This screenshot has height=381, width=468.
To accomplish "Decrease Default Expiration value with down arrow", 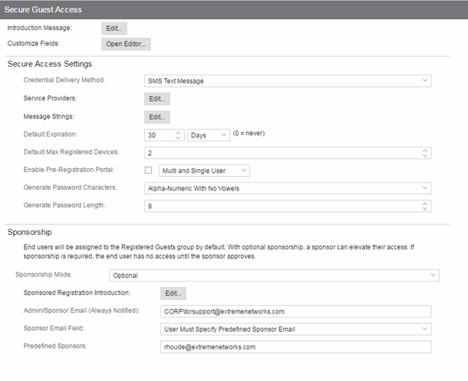I will pyautogui.click(x=178, y=137).
